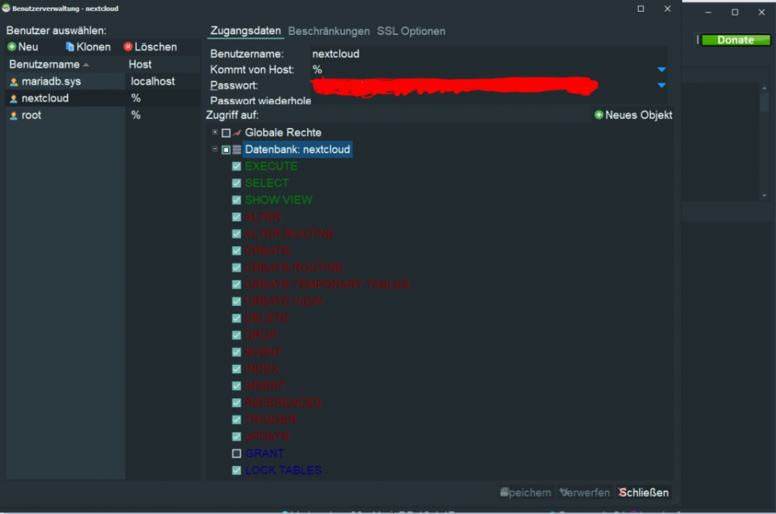This screenshot has width=776, height=514.
Task: Open the Zugangsdaten tab
Action: tap(245, 31)
